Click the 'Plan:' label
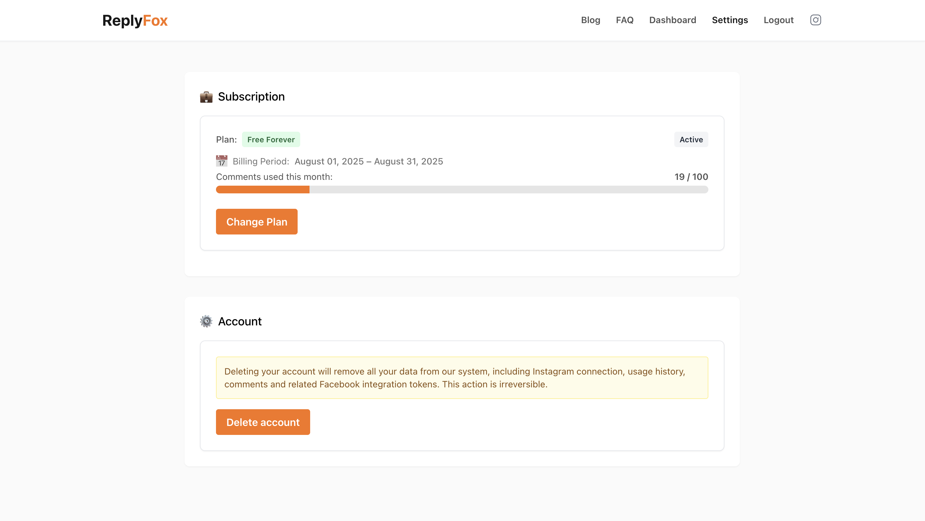This screenshot has height=521, width=925. [x=226, y=140]
